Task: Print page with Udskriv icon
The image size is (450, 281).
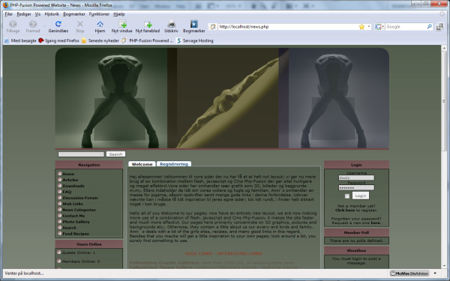Action: coord(171,24)
